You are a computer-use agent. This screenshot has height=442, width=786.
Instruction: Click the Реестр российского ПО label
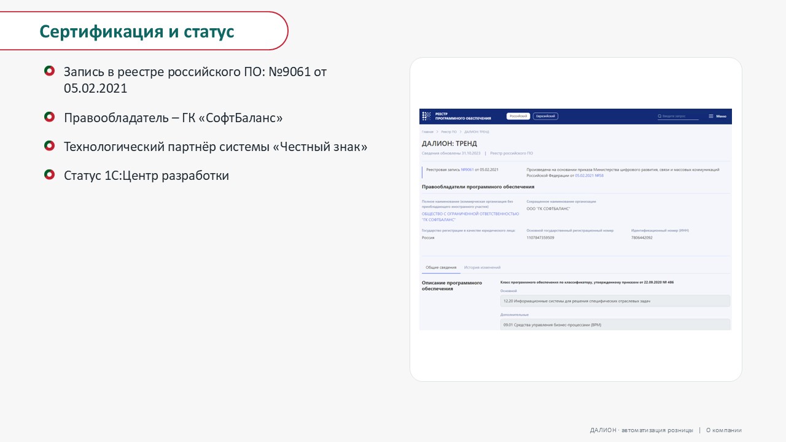(512, 153)
